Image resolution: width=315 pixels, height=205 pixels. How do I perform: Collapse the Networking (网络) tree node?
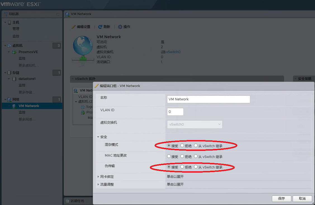point(5,100)
